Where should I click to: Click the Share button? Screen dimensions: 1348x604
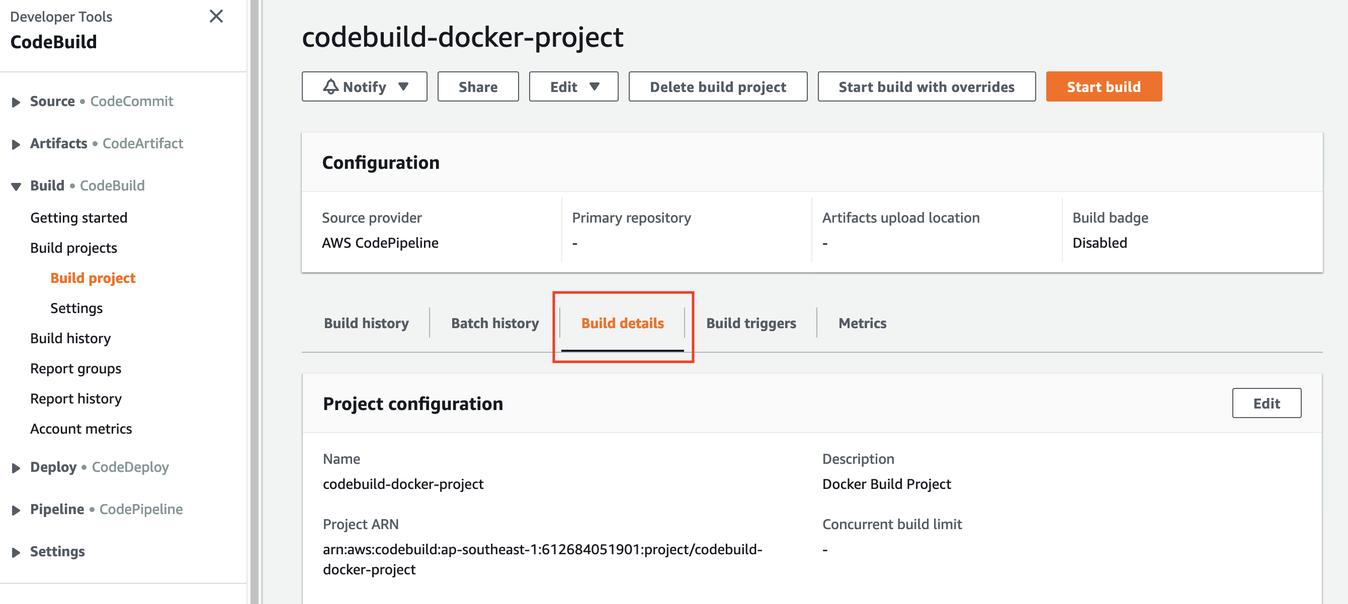478,86
